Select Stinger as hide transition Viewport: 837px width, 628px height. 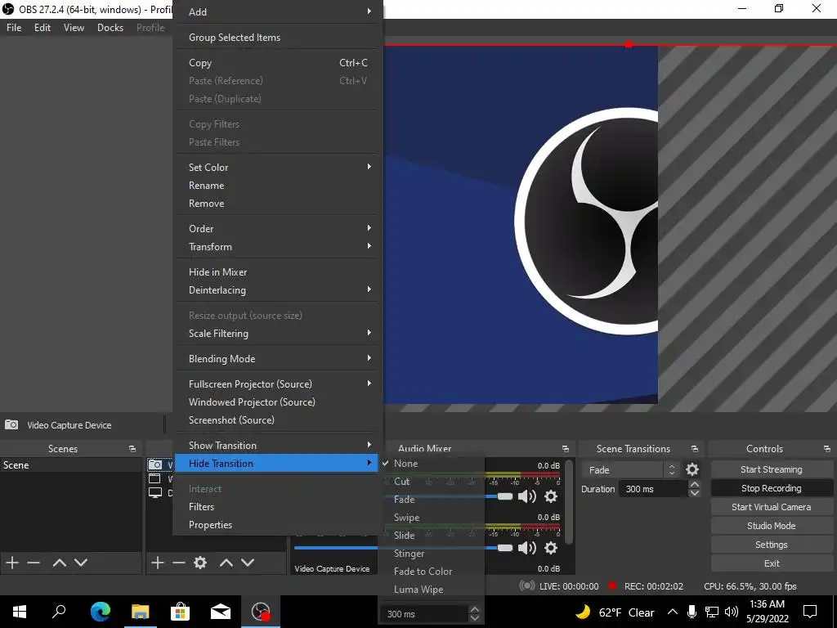point(432,554)
